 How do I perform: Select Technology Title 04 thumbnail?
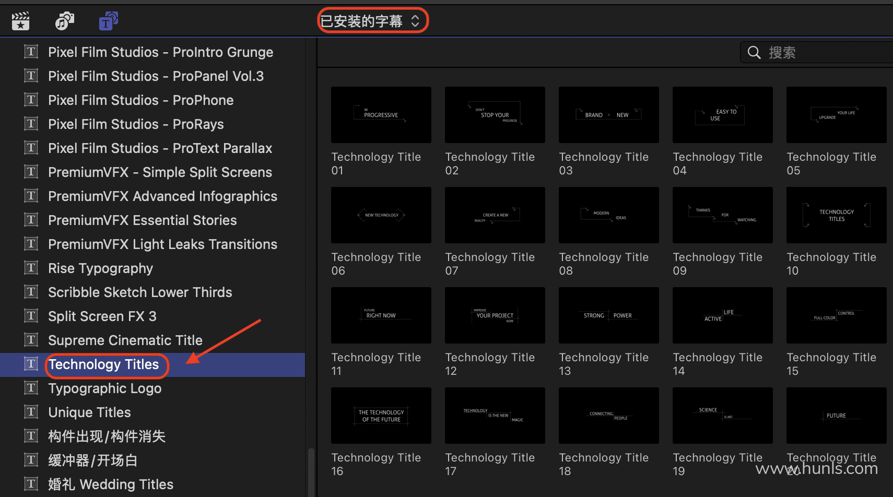pyautogui.click(x=723, y=115)
